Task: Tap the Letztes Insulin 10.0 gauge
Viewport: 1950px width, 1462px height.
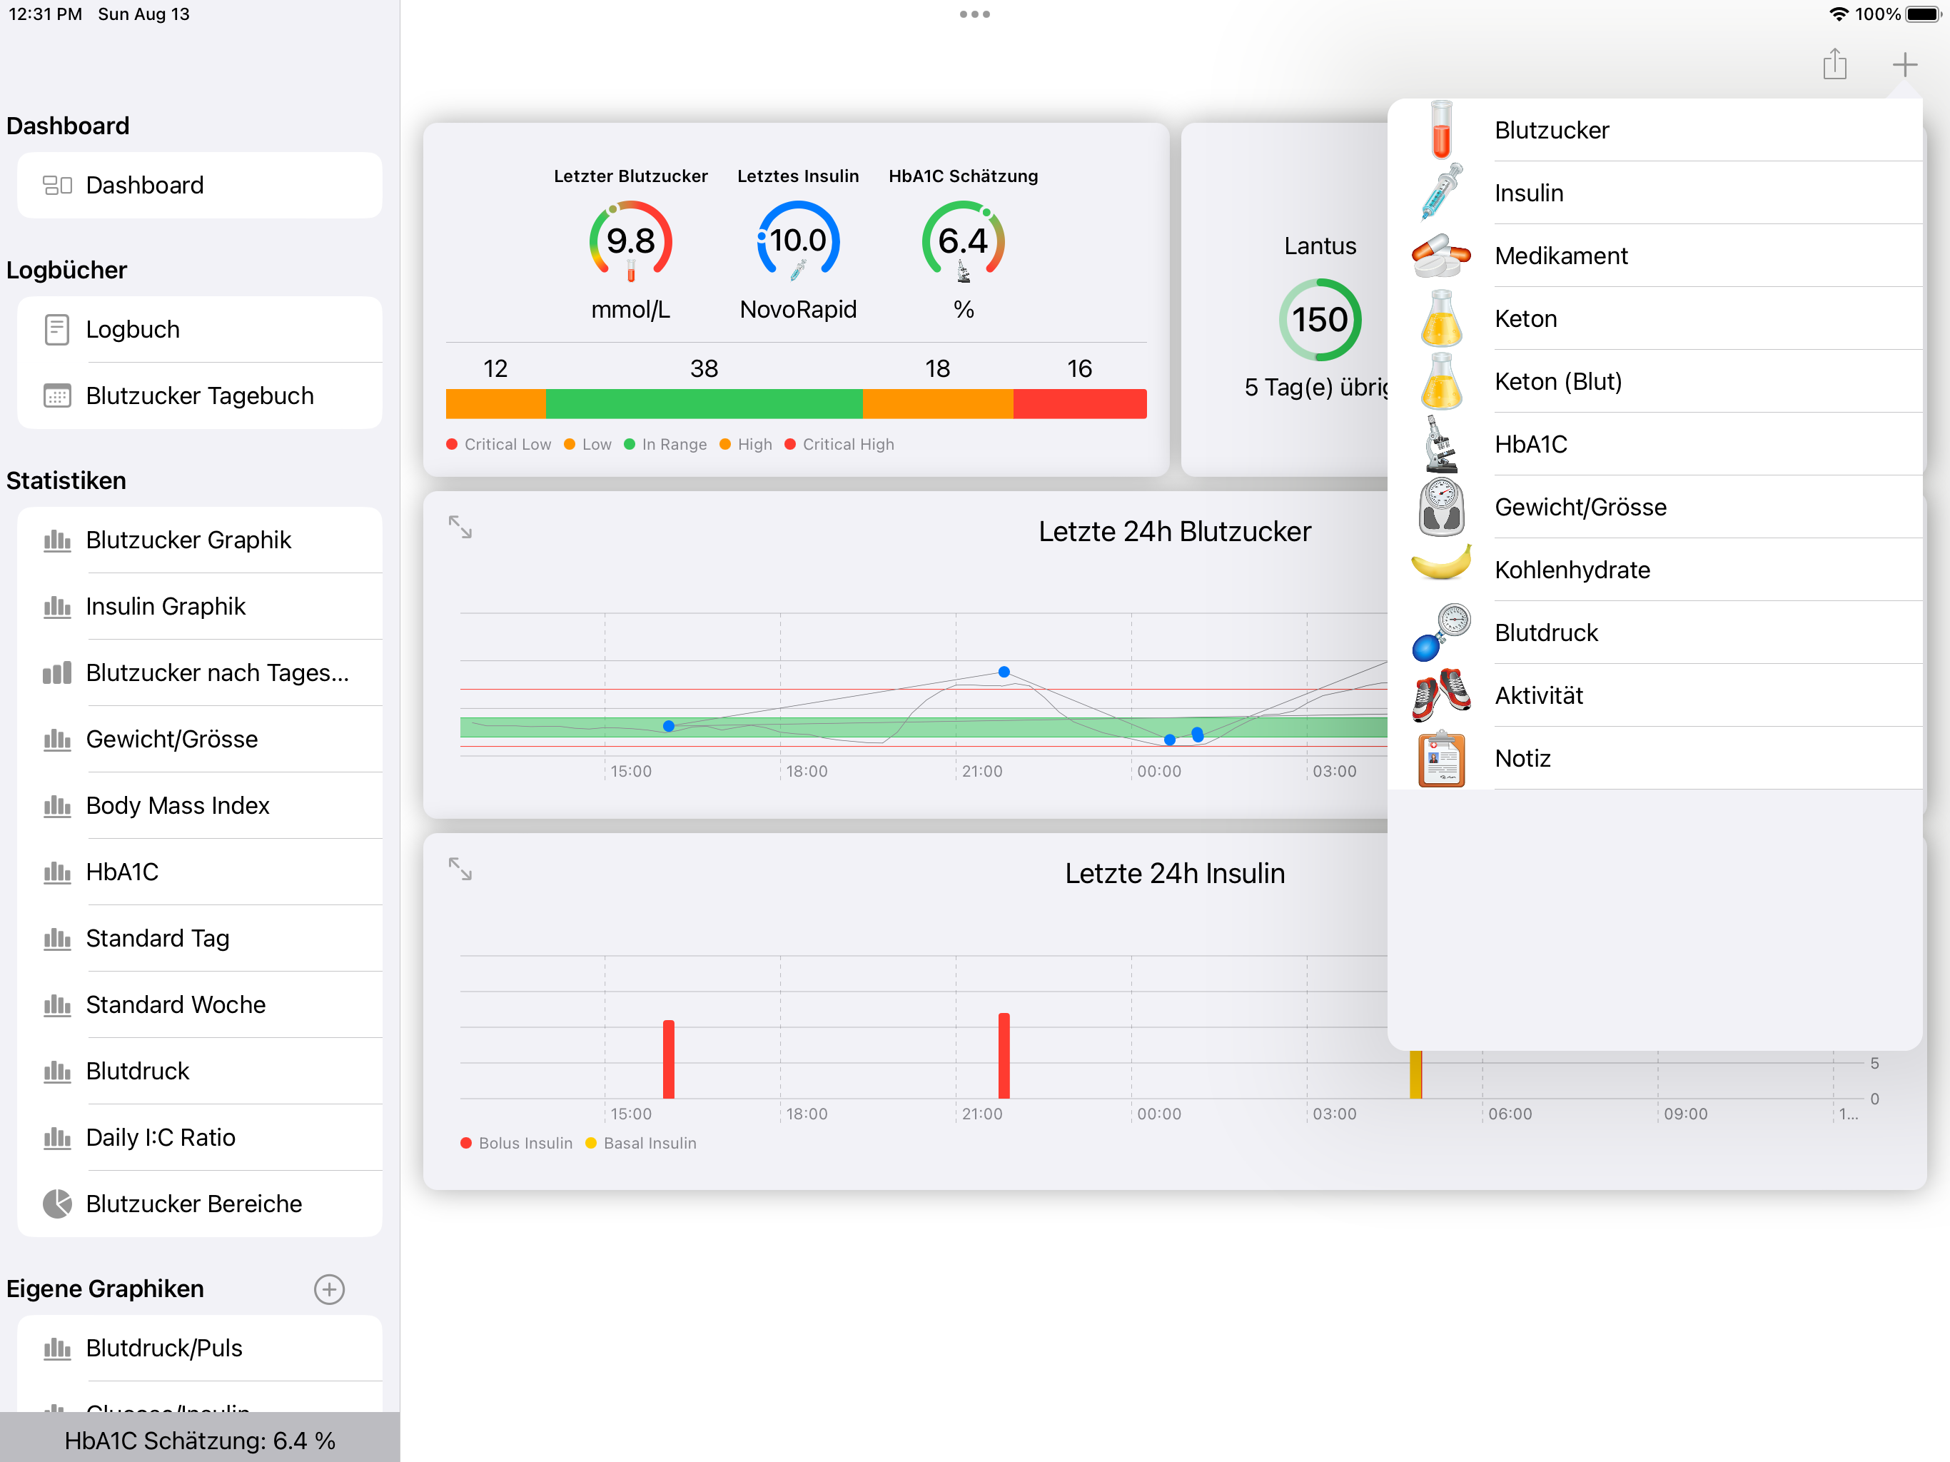Action: tap(798, 241)
